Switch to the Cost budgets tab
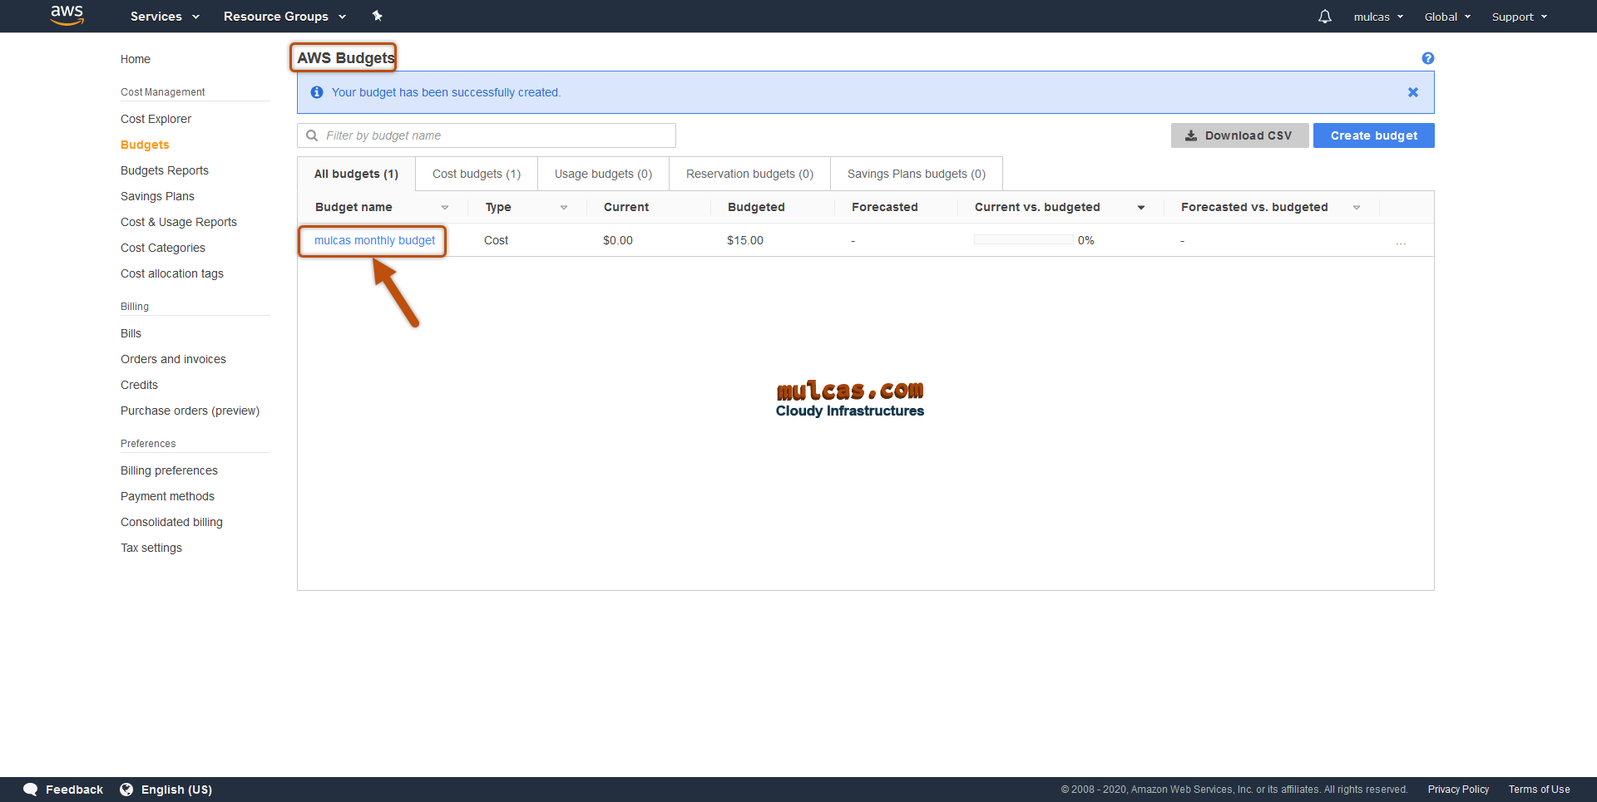 [x=476, y=174]
